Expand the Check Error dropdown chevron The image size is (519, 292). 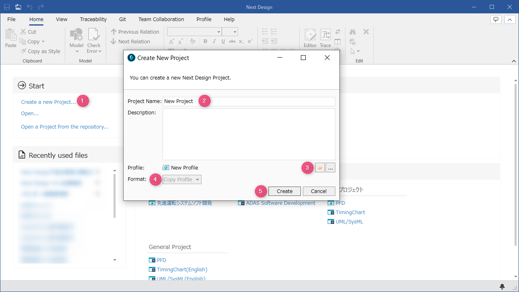pyautogui.click(x=100, y=52)
